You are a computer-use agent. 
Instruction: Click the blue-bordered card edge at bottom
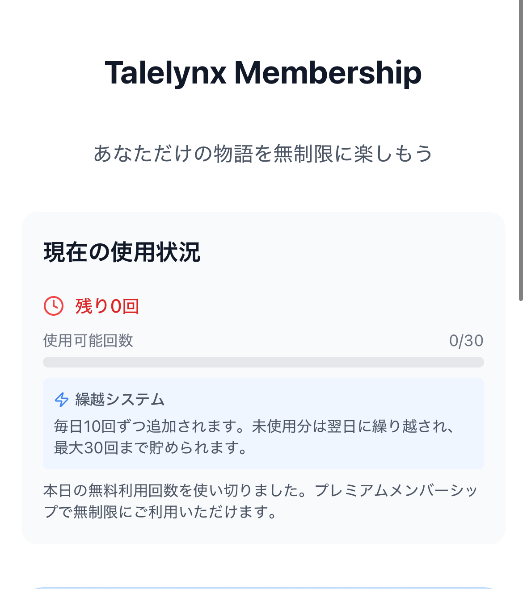pos(263,588)
